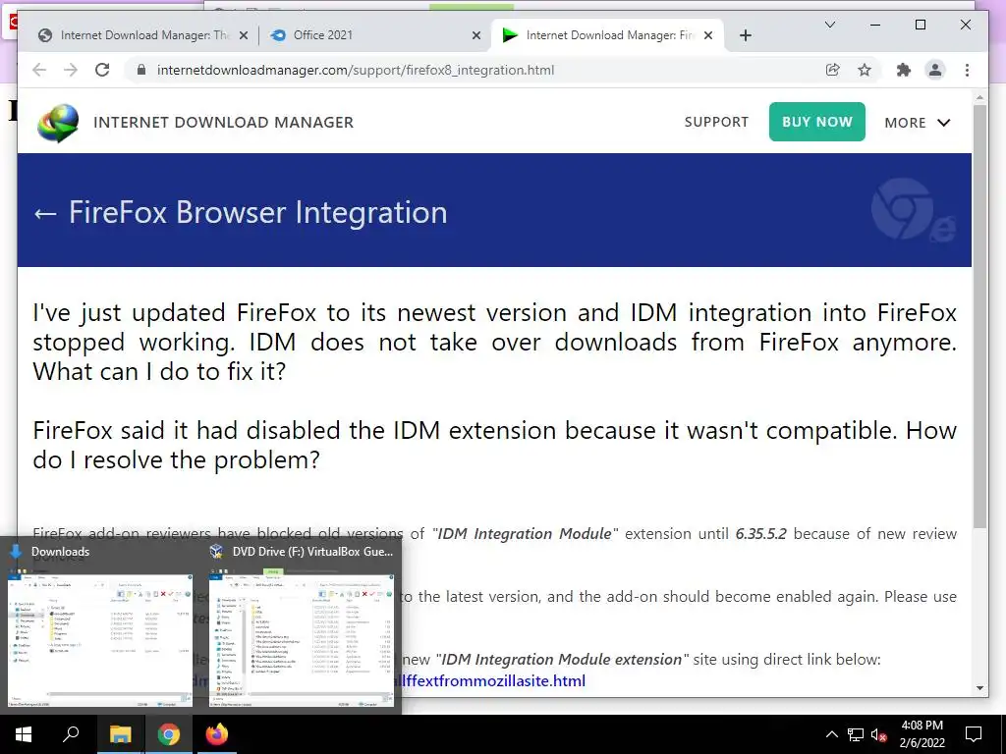Image resolution: width=1006 pixels, height=754 pixels.
Task: Close the active IDM integration tab
Action: 708,35
